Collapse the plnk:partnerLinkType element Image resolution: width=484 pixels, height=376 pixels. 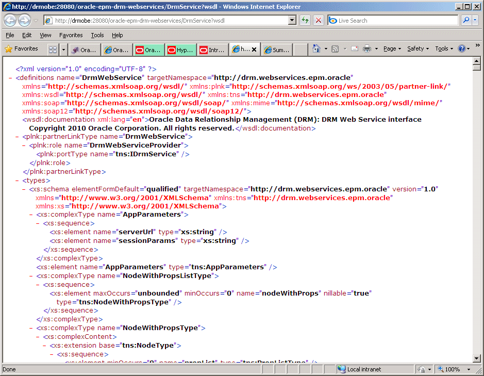point(17,137)
